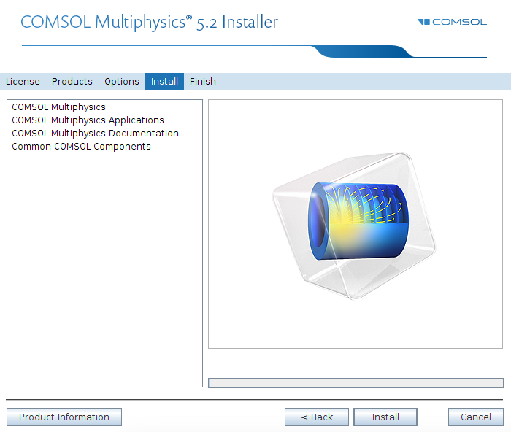Screen dimensions: 511x432
Task: Select the Install tab
Action: tap(164, 82)
